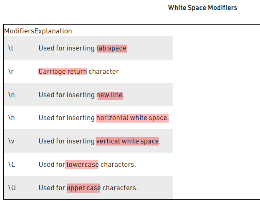Select the \r modifier cell
260x201 pixels.
coord(11,71)
